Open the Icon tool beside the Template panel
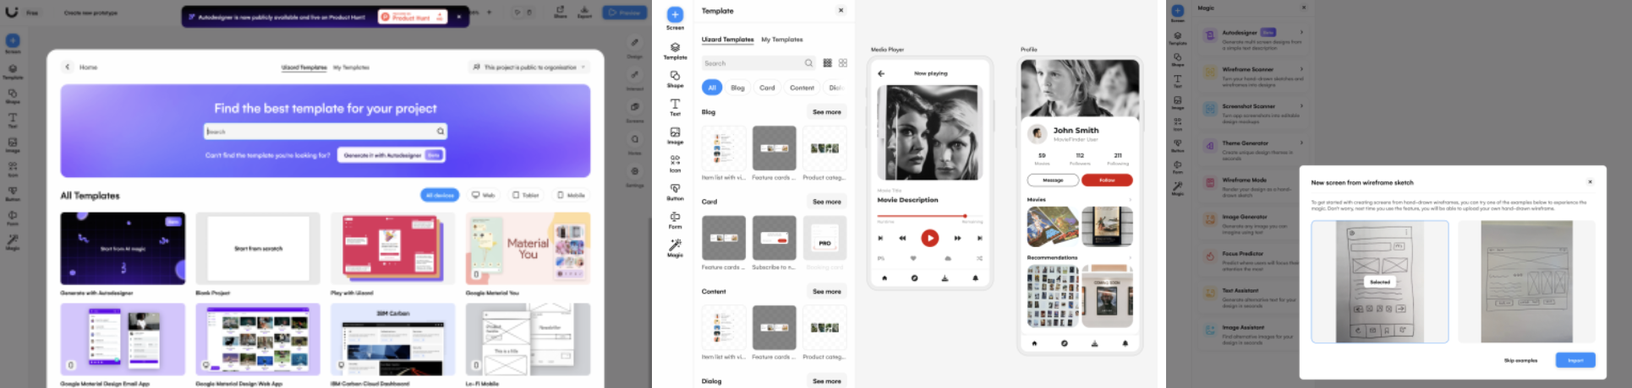Screen dimensions: 1632x388 click(675, 164)
